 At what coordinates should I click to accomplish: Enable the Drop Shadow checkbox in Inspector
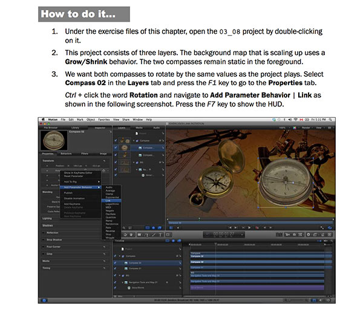[44, 240]
